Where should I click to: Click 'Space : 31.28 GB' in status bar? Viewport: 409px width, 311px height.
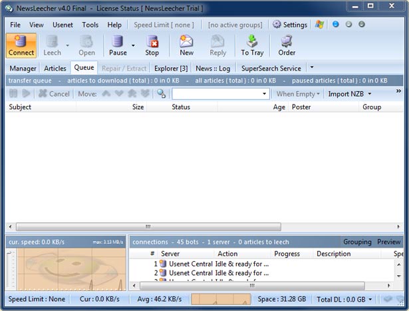click(x=282, y=299)
